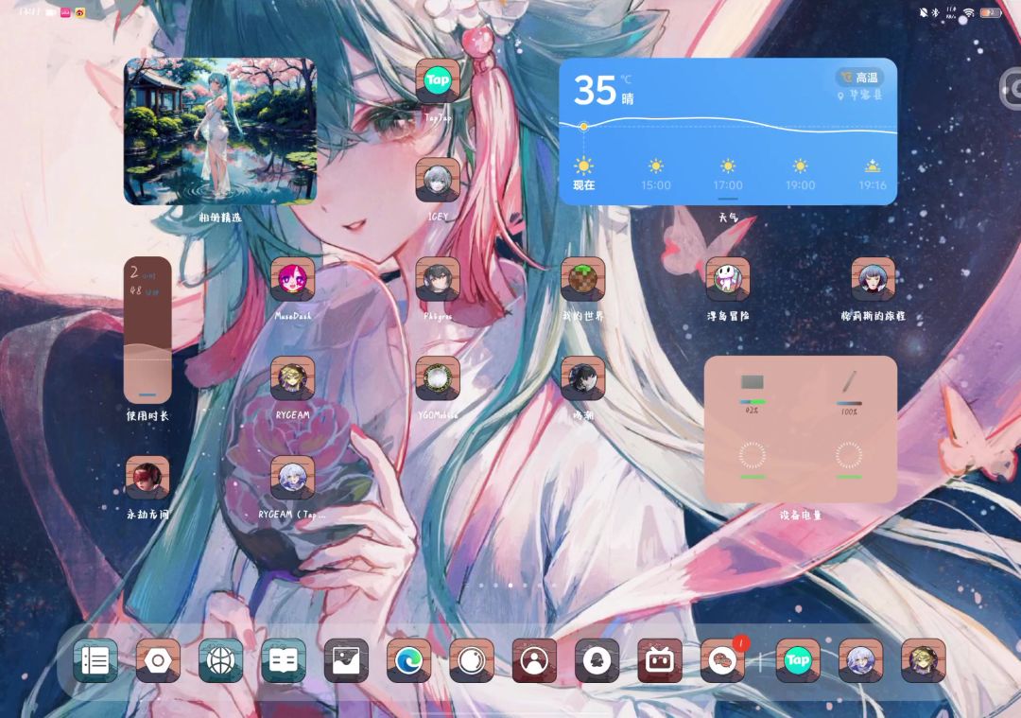Screen dimensions: 1021x718
Task: Launch Phigros rhythm game
Action: (x=438, y=279)
